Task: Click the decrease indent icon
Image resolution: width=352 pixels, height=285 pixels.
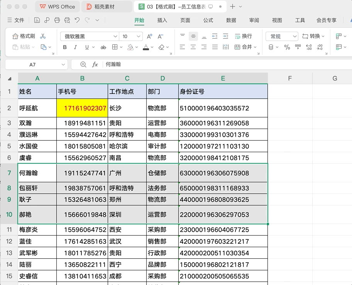Action: (x=215, y=36)
